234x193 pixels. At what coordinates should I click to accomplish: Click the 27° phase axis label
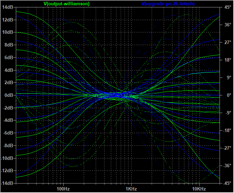228,42
